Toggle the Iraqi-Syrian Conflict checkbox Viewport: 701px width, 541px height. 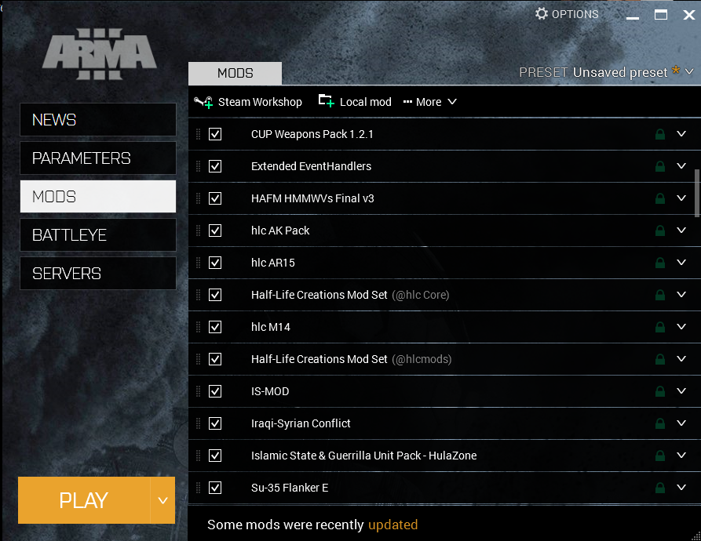(x=215, y=423)
